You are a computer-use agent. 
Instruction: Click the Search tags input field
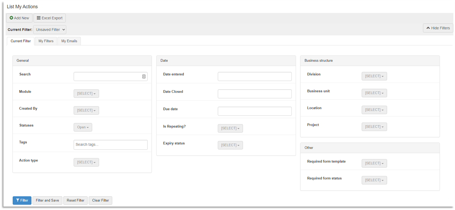tap(110, 145)
